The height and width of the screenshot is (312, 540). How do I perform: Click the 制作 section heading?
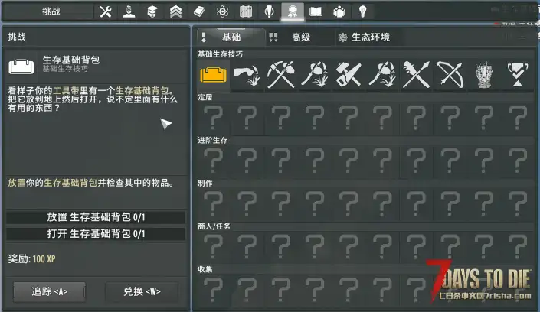point(205,184)
